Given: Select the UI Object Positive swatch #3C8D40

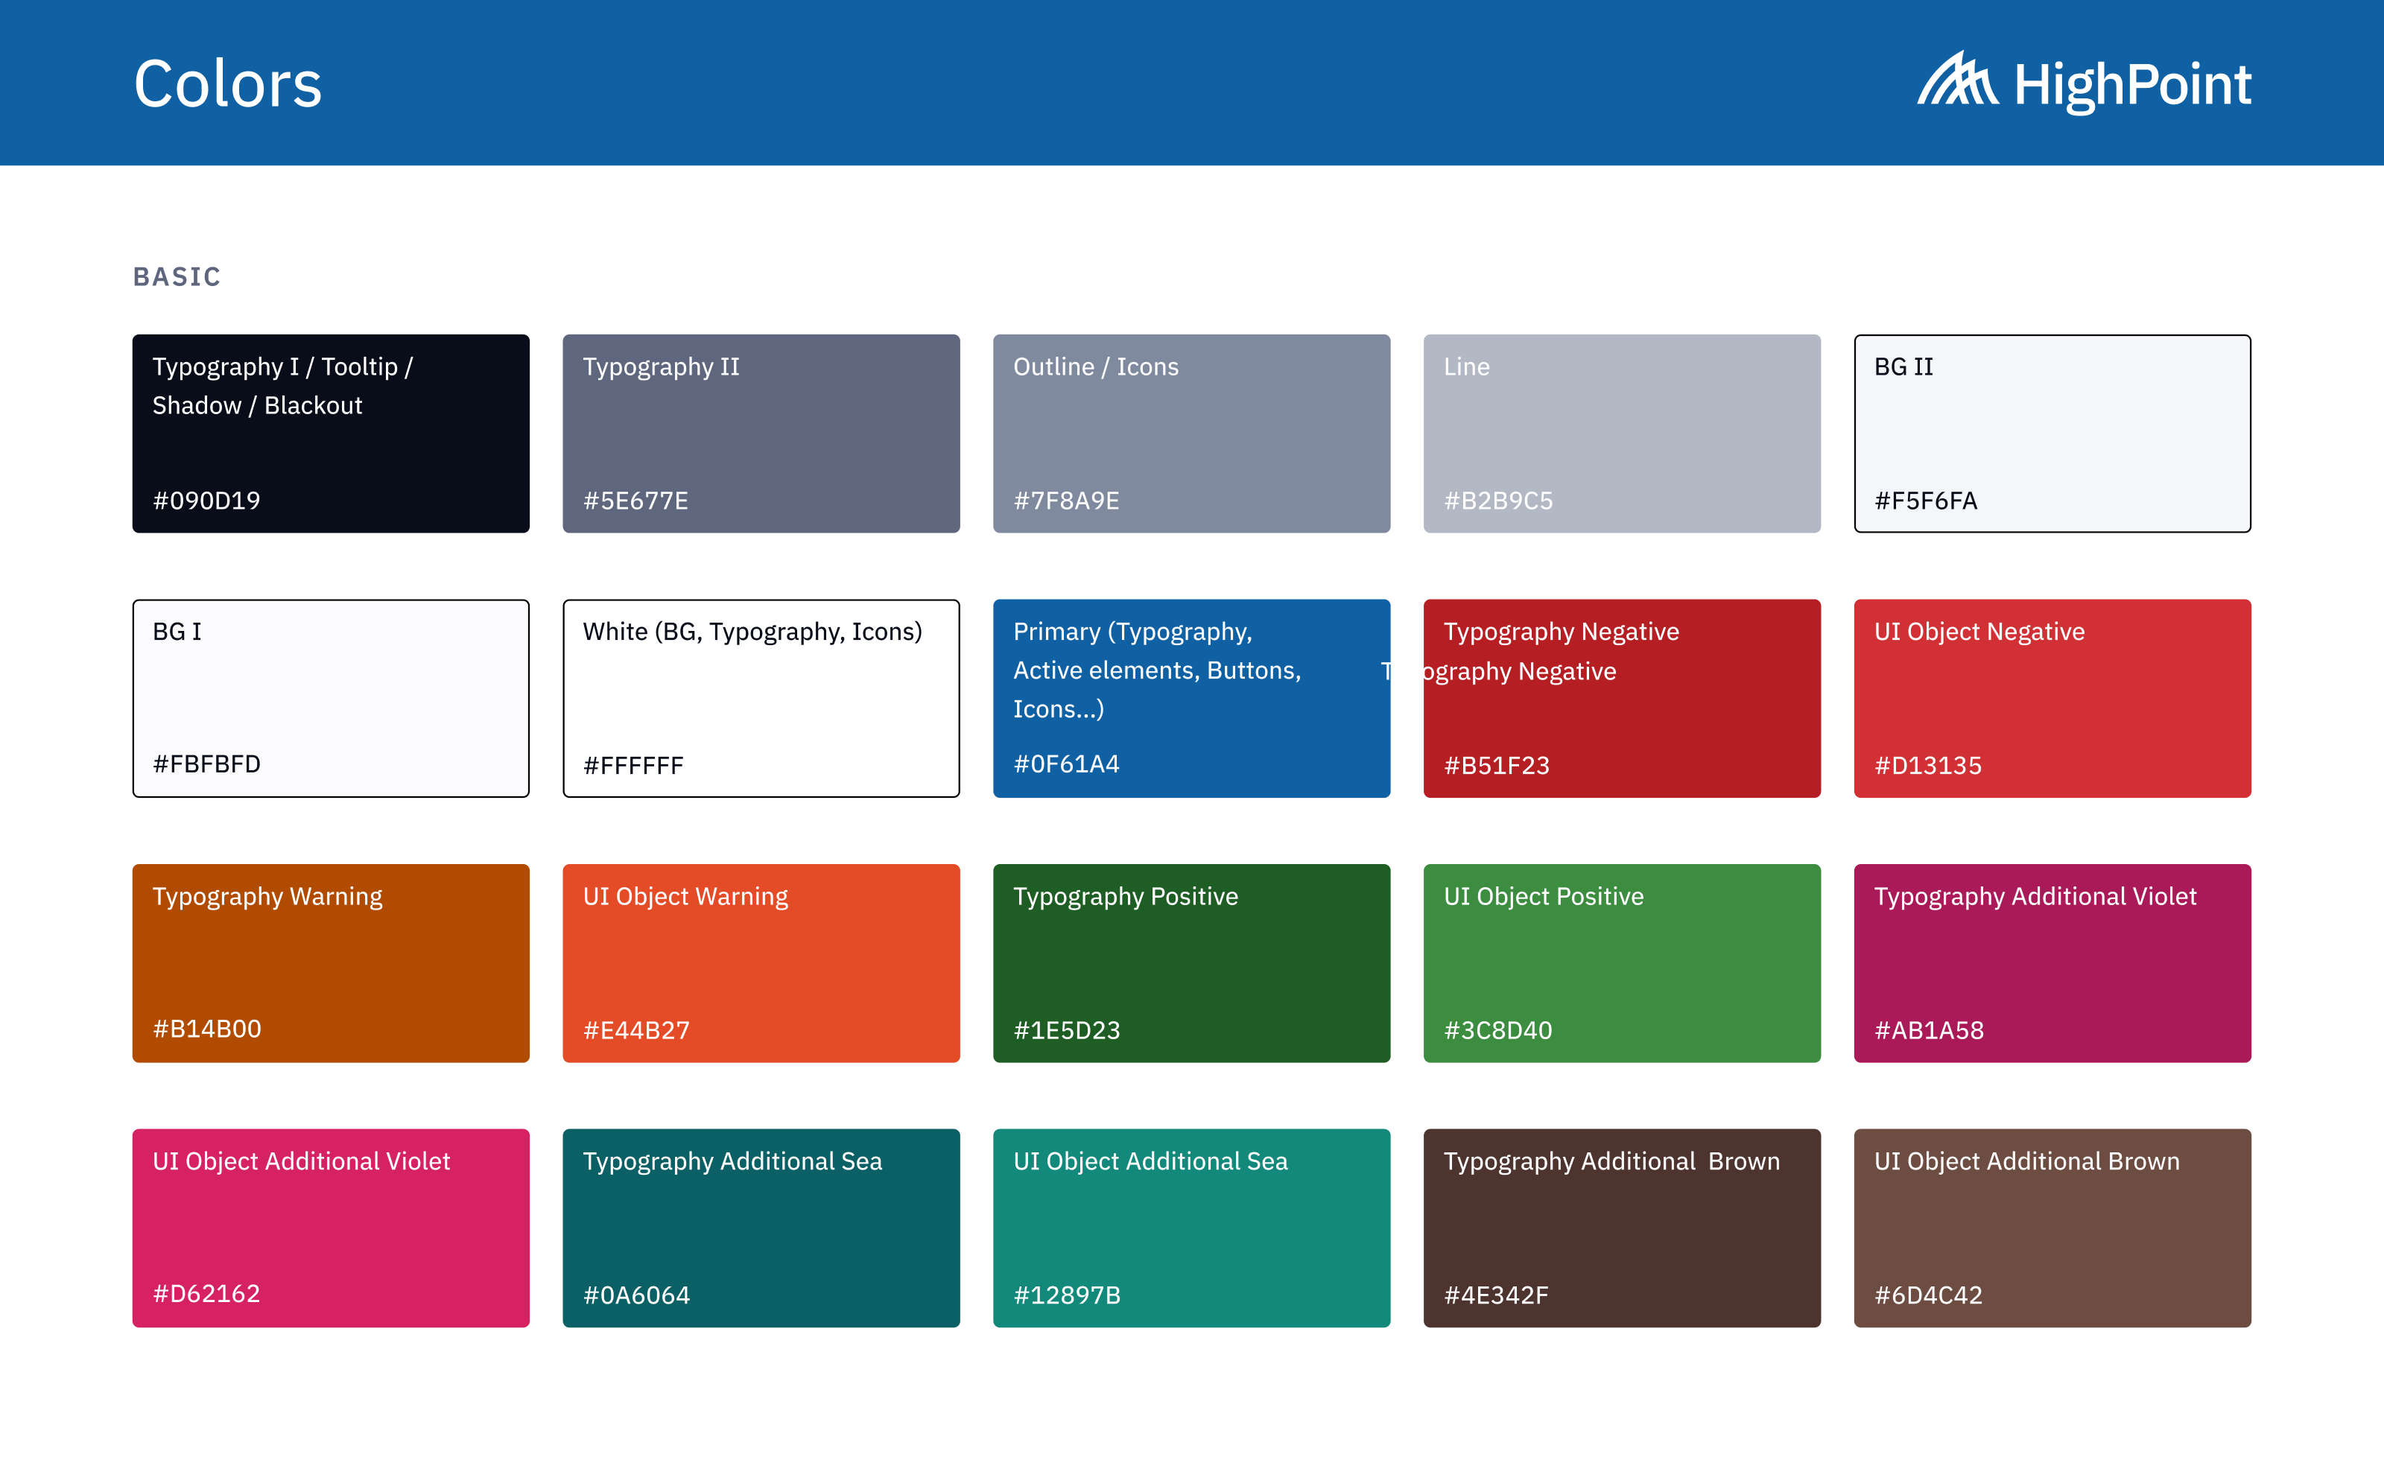Looking at the screenshot, I should pyautogui.click(x=1622, y=964).
